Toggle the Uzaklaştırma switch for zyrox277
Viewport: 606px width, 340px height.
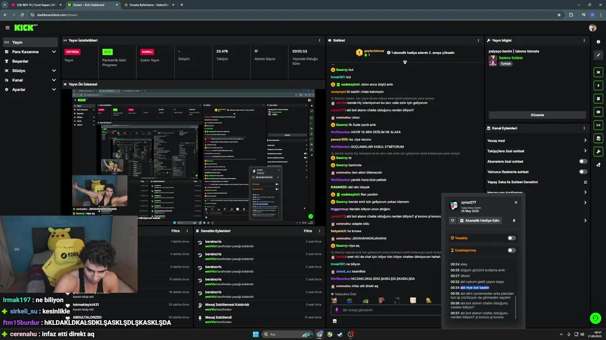[512, 250]
